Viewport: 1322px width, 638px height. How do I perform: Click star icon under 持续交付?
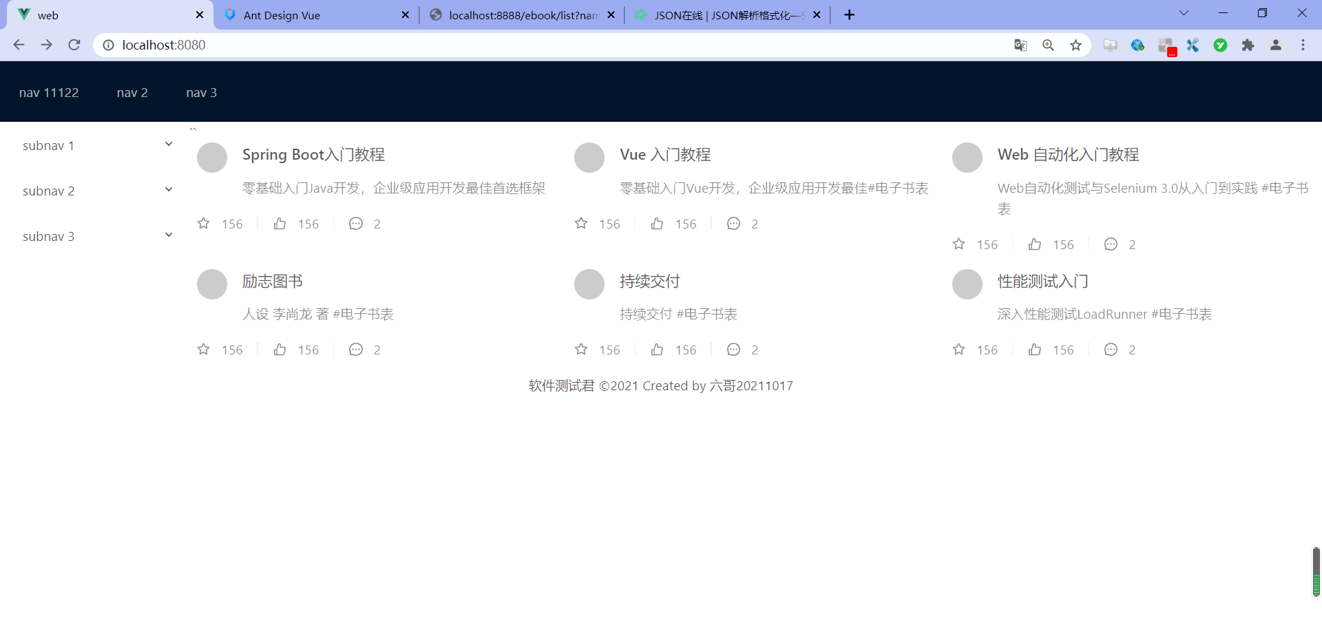tap(581, 349)
